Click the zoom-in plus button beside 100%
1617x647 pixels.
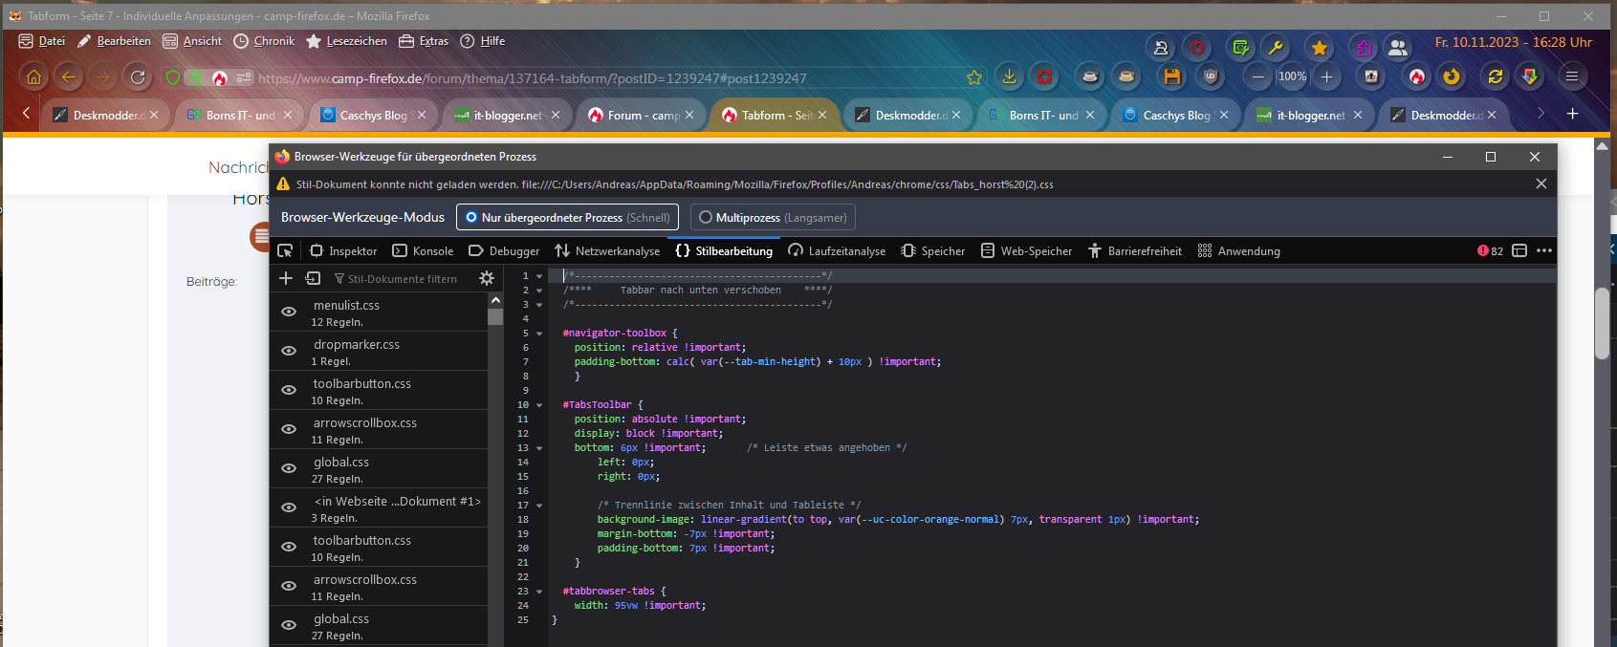point(1326,77)
